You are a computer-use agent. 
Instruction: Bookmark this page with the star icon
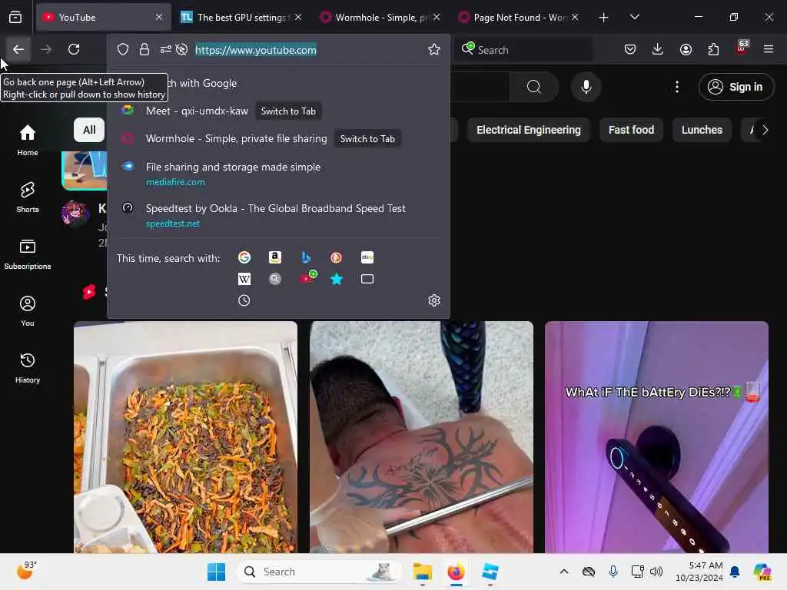point(434,49)
